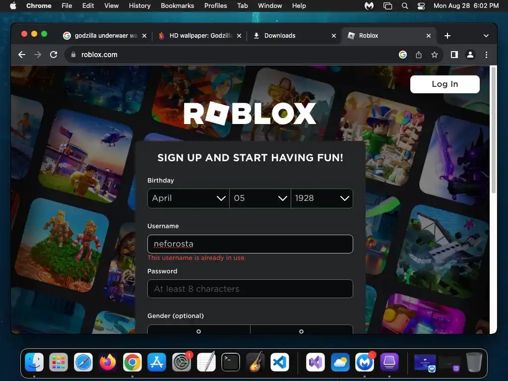The image size is (508, 381).
Task: Switch to the HD wallpaper: Godzilla tab
Action: tap(200, 36)
